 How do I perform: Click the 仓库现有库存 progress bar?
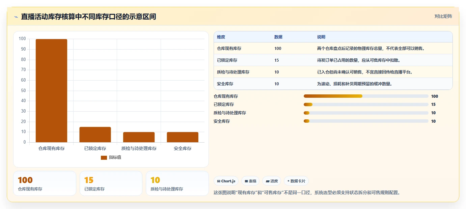[366, 96]
